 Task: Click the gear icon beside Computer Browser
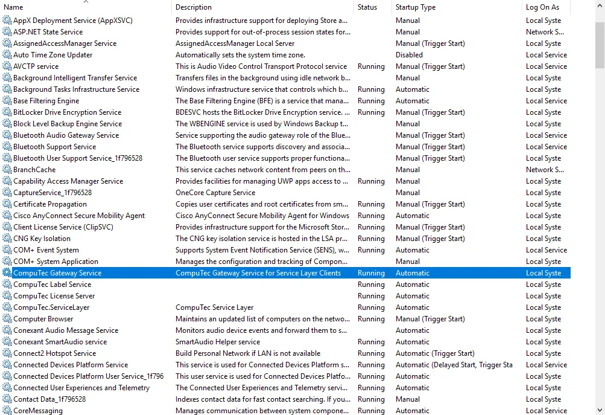pyautogui.click(x=7, y=319)
